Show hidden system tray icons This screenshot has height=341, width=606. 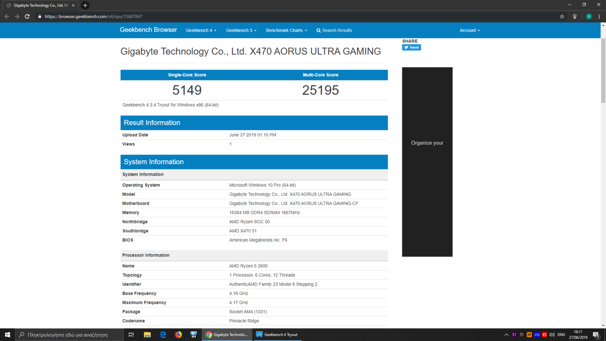pos(506,334)
